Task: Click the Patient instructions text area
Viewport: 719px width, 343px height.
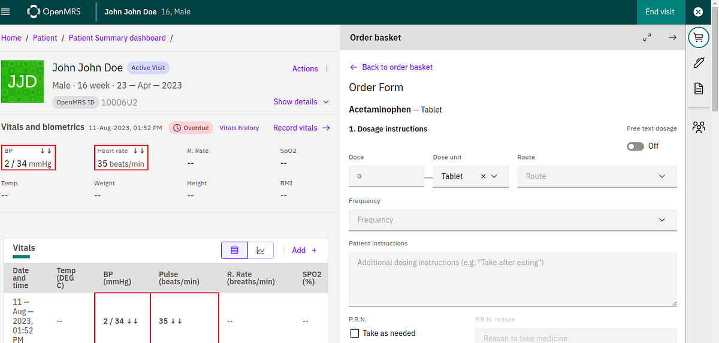Action: 513,279
